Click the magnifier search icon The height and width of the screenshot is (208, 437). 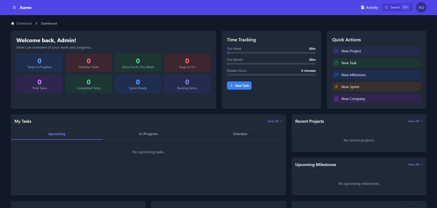(x=386, y=7)
